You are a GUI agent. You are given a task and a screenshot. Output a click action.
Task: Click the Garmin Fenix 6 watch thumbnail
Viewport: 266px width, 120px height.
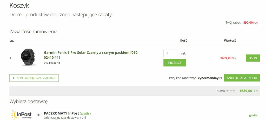(x=28, y=57)
